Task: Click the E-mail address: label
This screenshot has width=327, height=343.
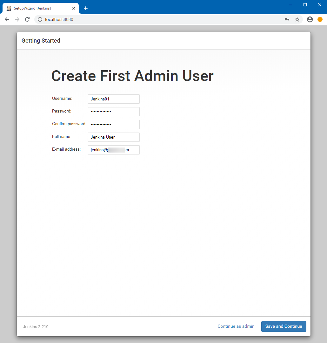Action: 66,149
